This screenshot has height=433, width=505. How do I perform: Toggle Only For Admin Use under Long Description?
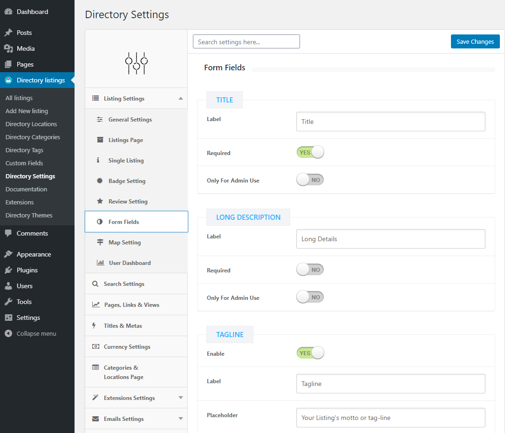tap(310, 297)
